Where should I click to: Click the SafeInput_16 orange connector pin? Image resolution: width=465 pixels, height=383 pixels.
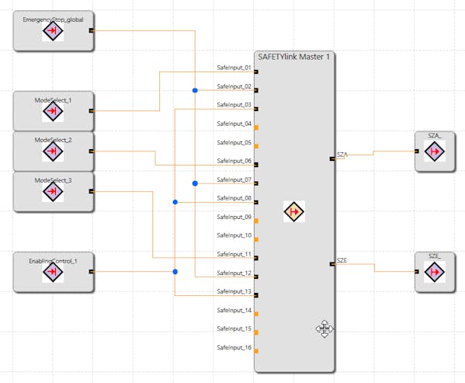pos(256,351)
